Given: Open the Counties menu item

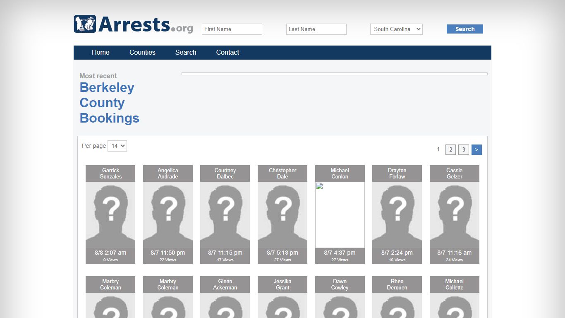Looking at the screenshot, I should [x=142, y=52].
